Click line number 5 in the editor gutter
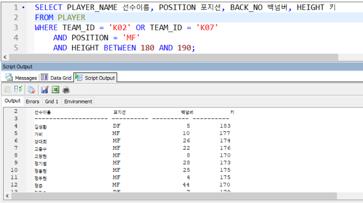 (x=16, y=48)
